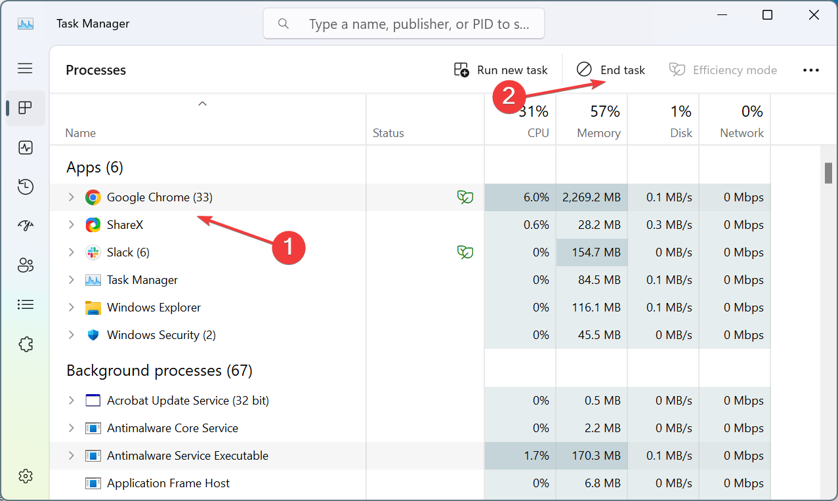Expand the Google Chrome process group

[72, 197]
